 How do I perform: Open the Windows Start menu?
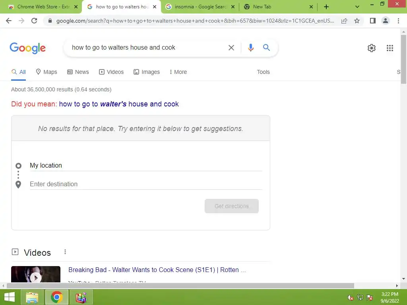tap(10, 297)
